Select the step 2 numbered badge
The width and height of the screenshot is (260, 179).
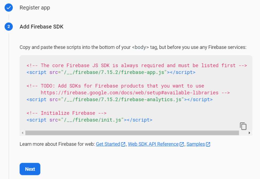click(x=8, y=27)
